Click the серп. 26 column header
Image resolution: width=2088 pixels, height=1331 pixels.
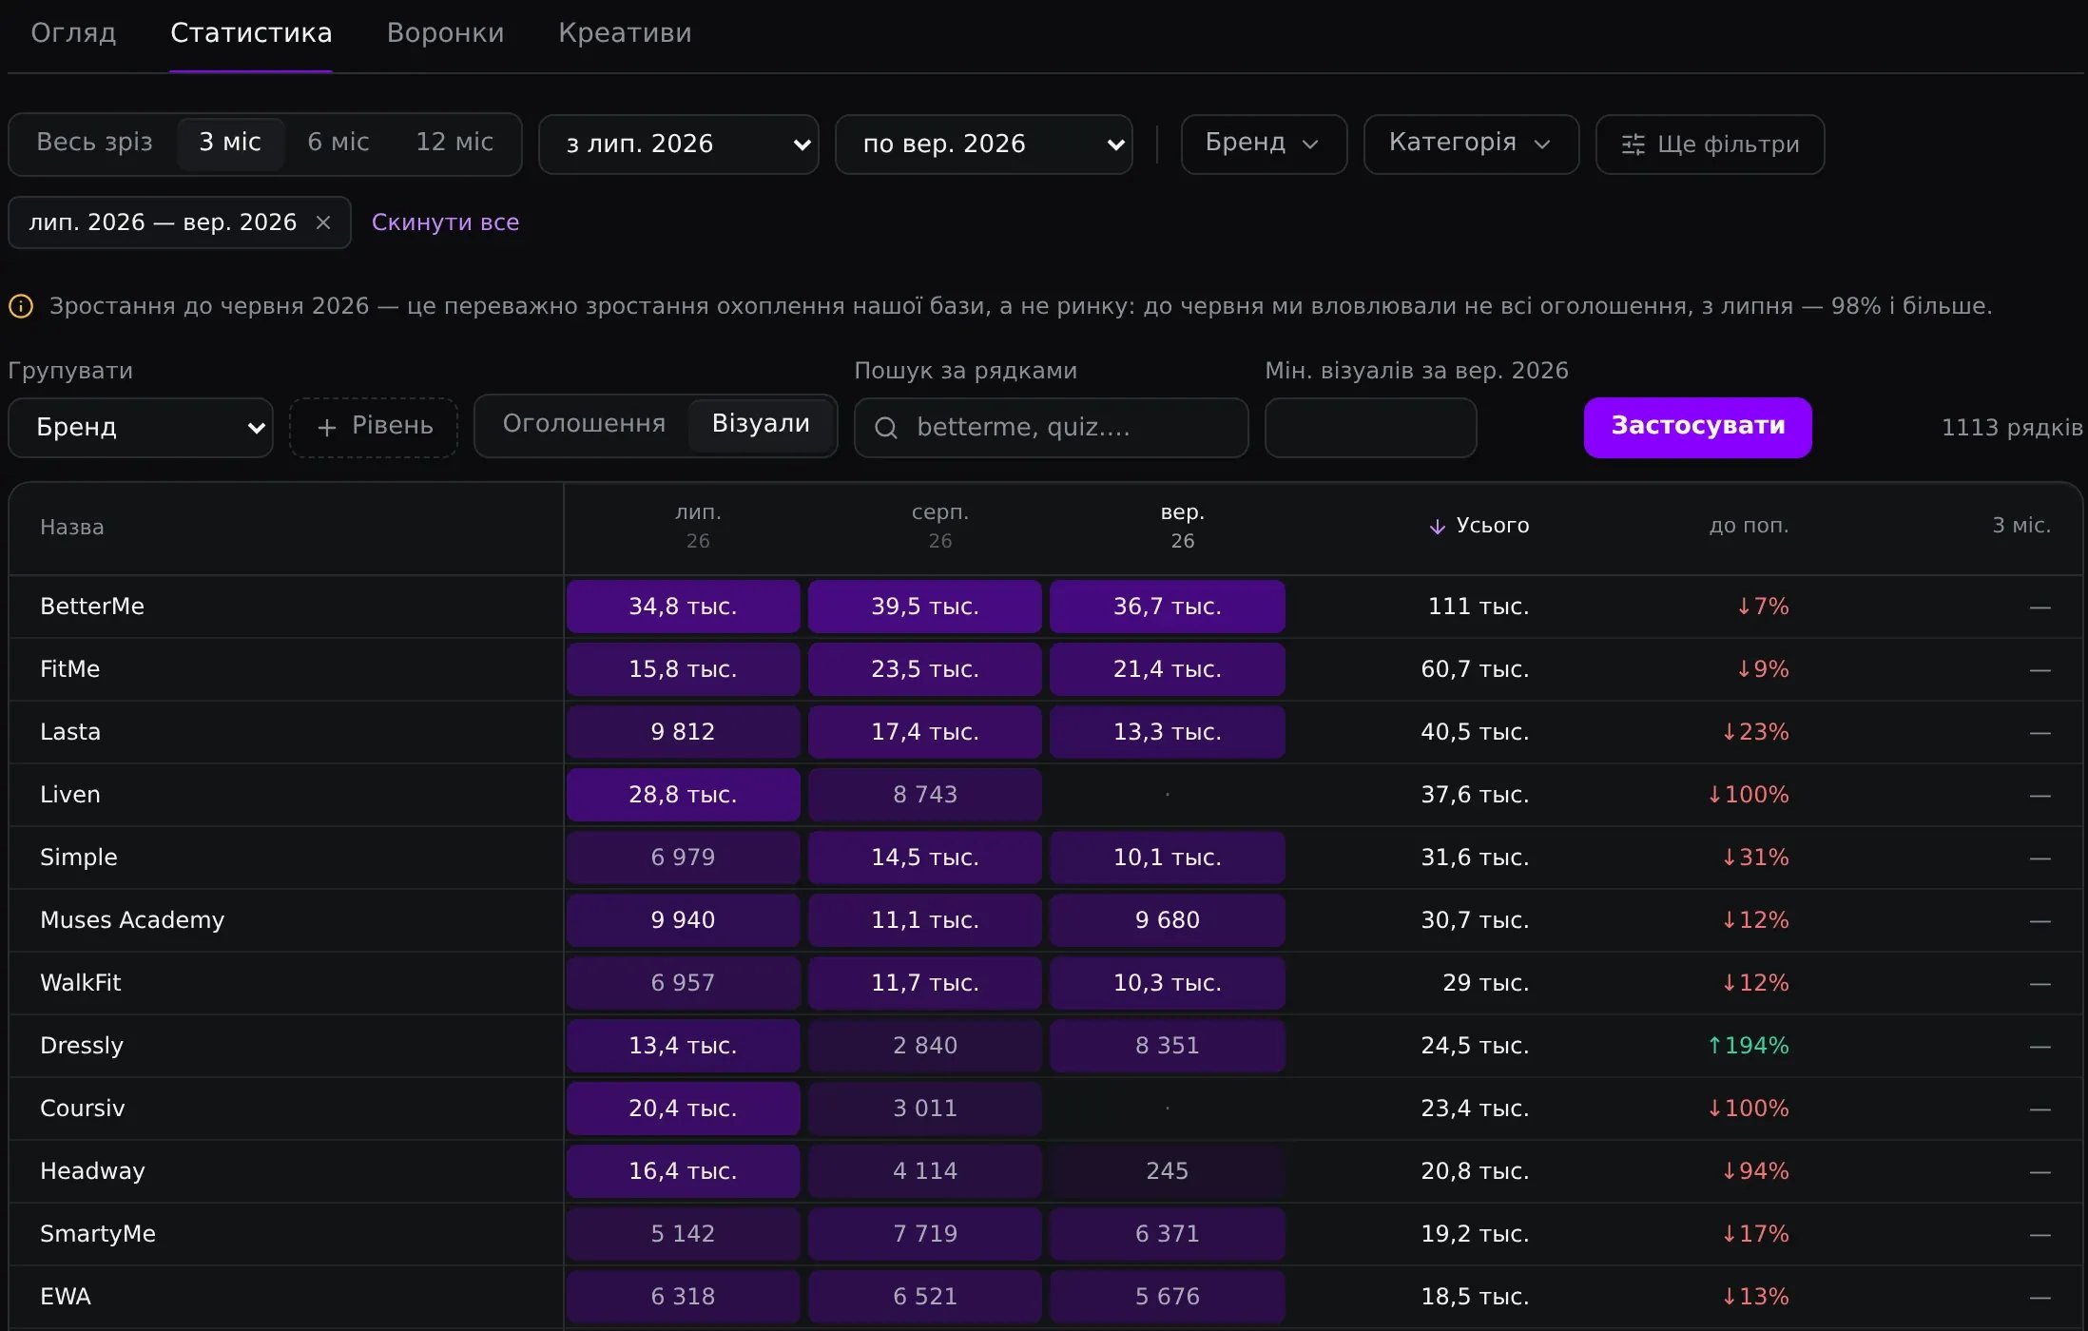click(x=939, y=527)
